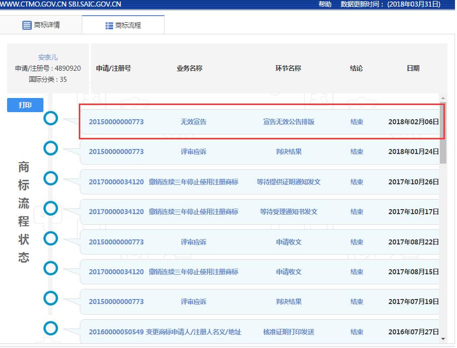
Task: Switch to the 商标详情 tab
Action: click(x=45, y=24)
